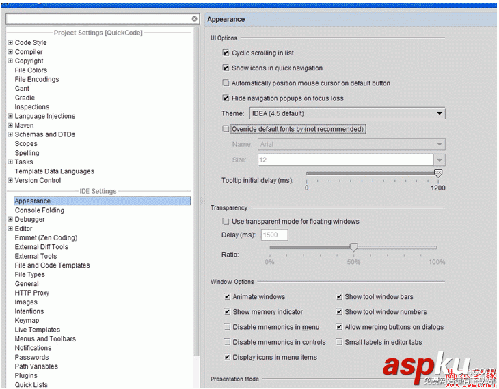Open Images settings

point(26,302)
